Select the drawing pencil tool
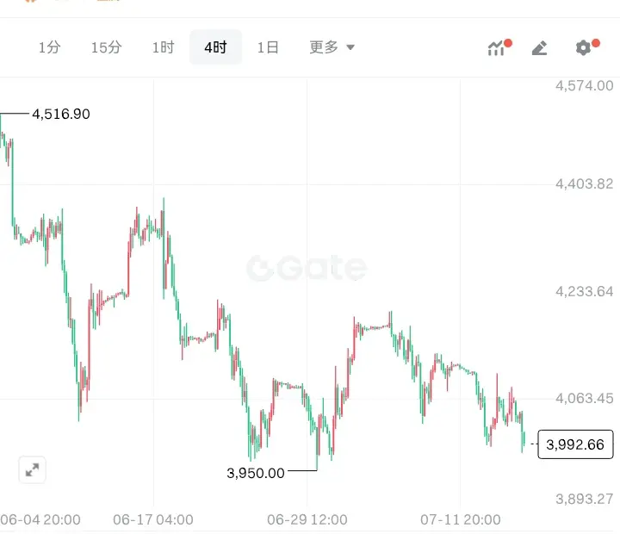Viewport: 620px width, 534px height. tap(539, 48)
